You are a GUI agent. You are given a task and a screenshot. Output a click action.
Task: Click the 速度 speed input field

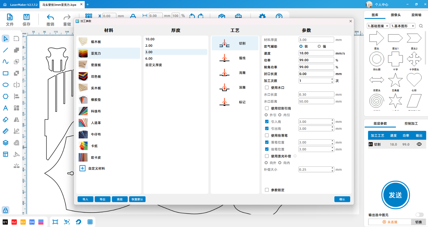(316, 53)
